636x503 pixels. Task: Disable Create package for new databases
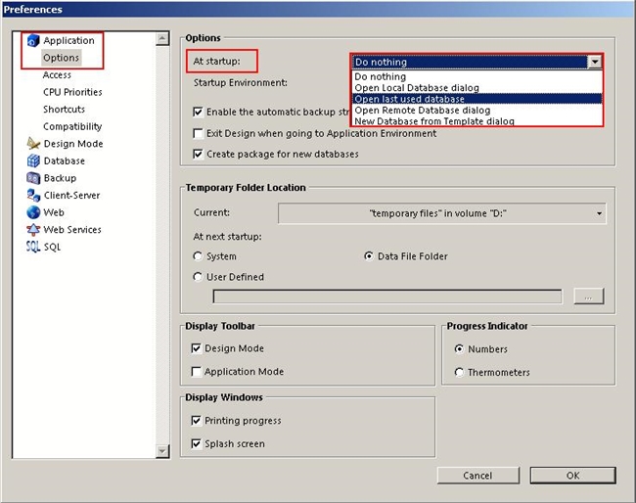tap(199, 155)
